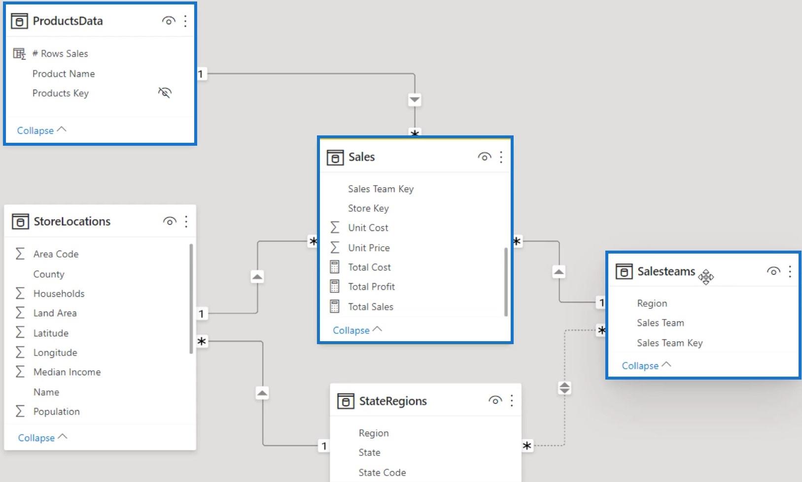Open StoreLocations more options menu
This screenshot has width=802, height=482.
click(186, 222)
